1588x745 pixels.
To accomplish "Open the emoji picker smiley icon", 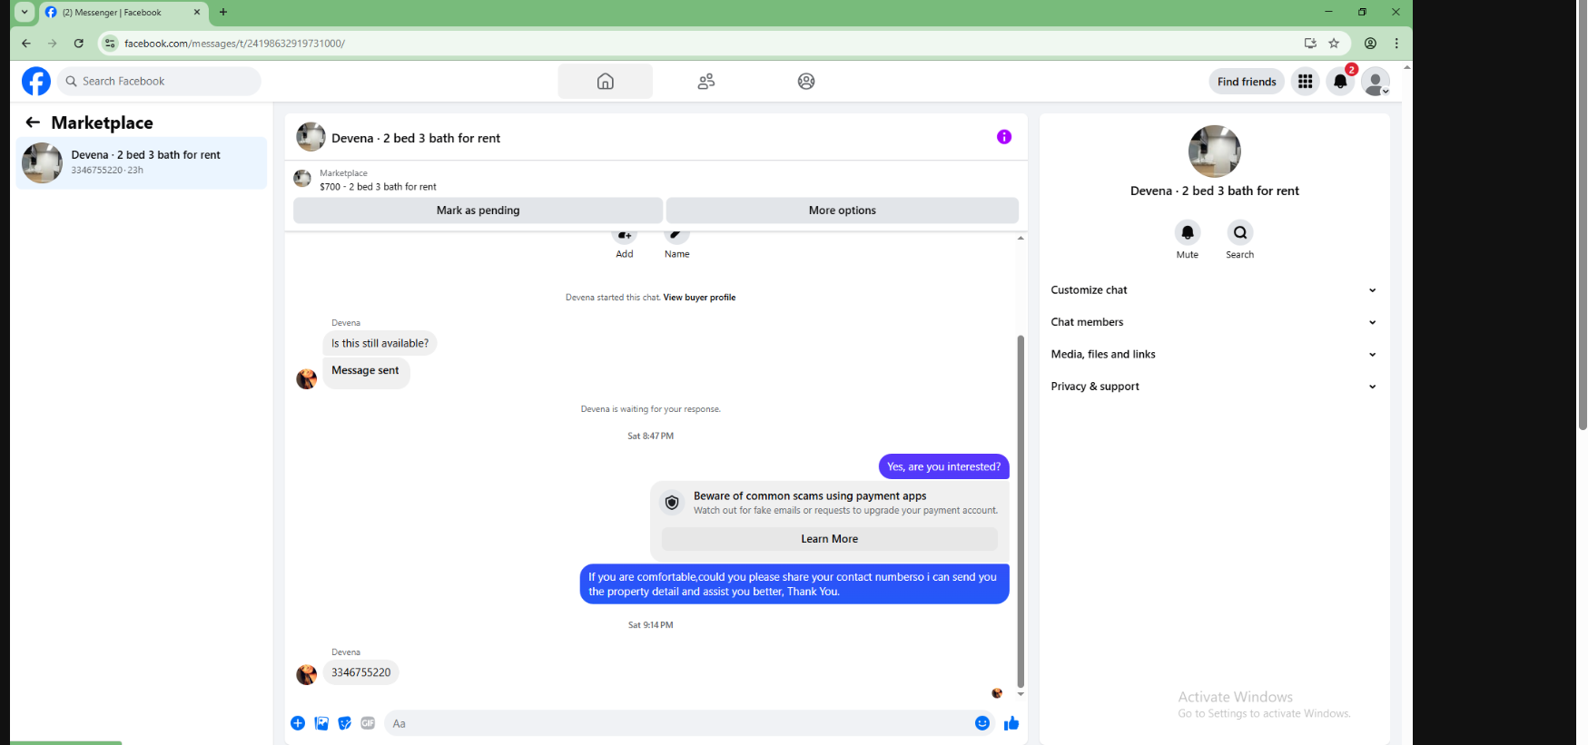I will pyautogui.click(x=982, y=723).
